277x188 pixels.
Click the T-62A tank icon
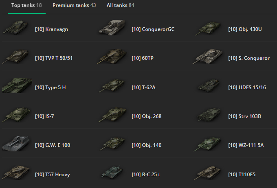112,86
